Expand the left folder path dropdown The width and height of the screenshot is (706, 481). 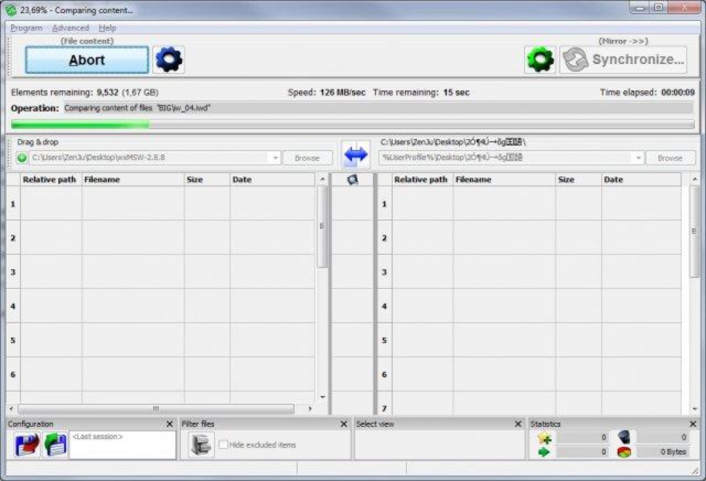[x=275, y=158]
